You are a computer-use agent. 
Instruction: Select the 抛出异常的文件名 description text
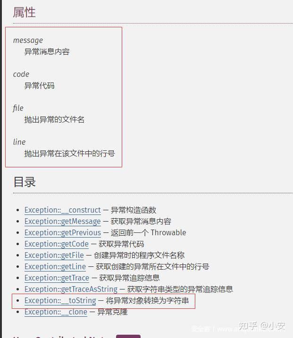pos(54,119)
